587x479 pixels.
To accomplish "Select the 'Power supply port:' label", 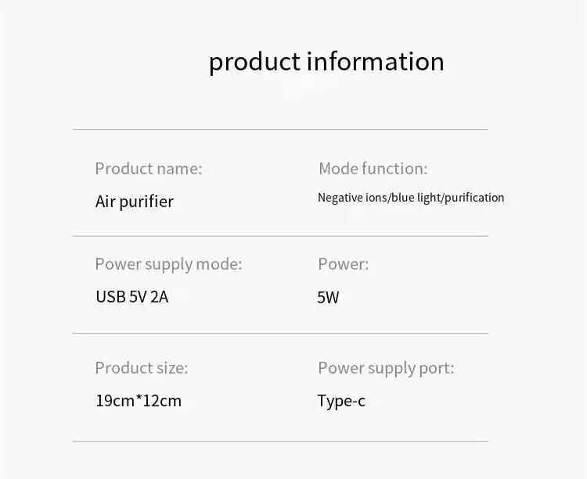I will click(386, 368).
